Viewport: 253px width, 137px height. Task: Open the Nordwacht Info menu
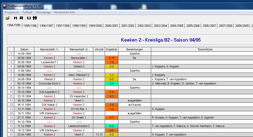coord(64,12)
